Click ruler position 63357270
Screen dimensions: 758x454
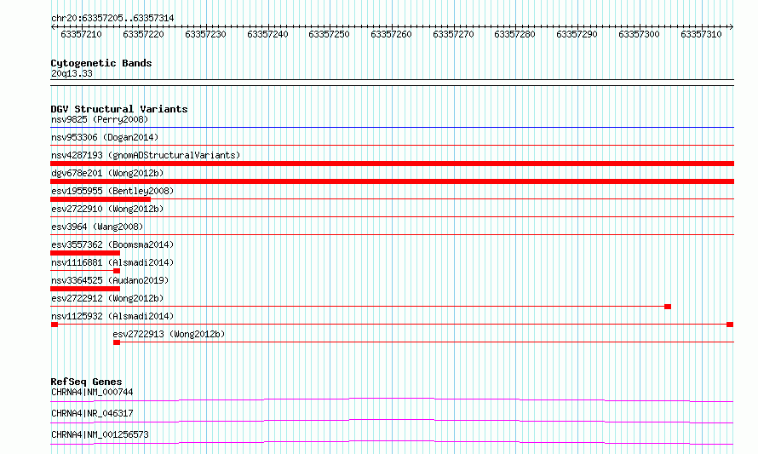[x=453, y=34]
